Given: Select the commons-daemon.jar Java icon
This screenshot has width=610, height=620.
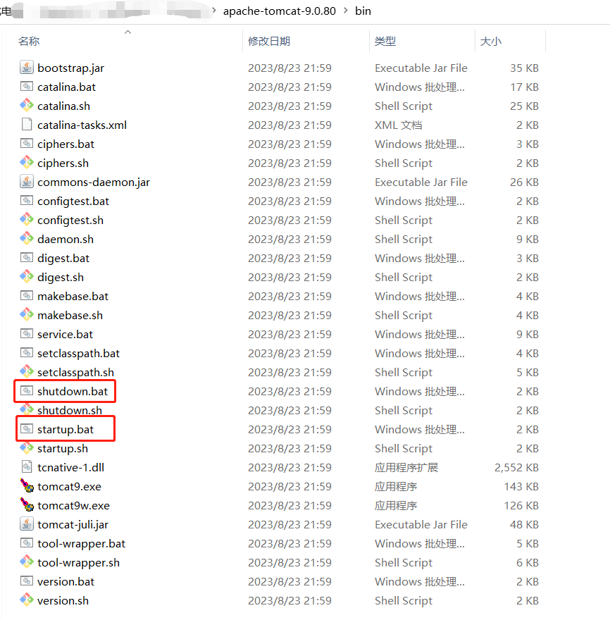Looking at the screenshot, I should [x=27, y=182].
